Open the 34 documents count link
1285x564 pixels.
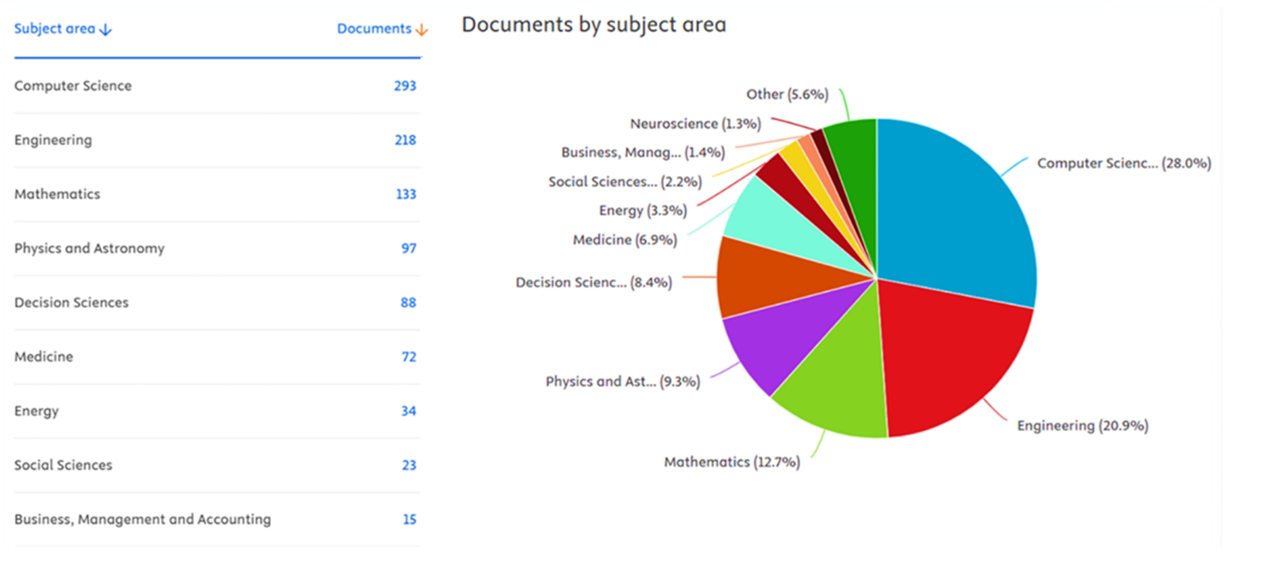pyautogui.click(x=408, y=410)
